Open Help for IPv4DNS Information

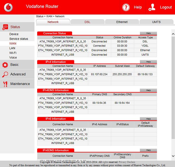[148, 90]
